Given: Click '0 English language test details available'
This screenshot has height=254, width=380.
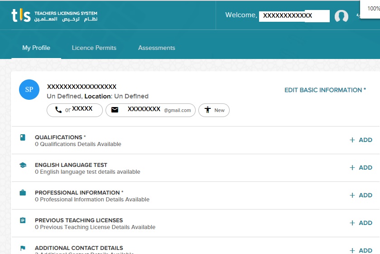Looking at the screenshot, I should [x=87, y=172].
